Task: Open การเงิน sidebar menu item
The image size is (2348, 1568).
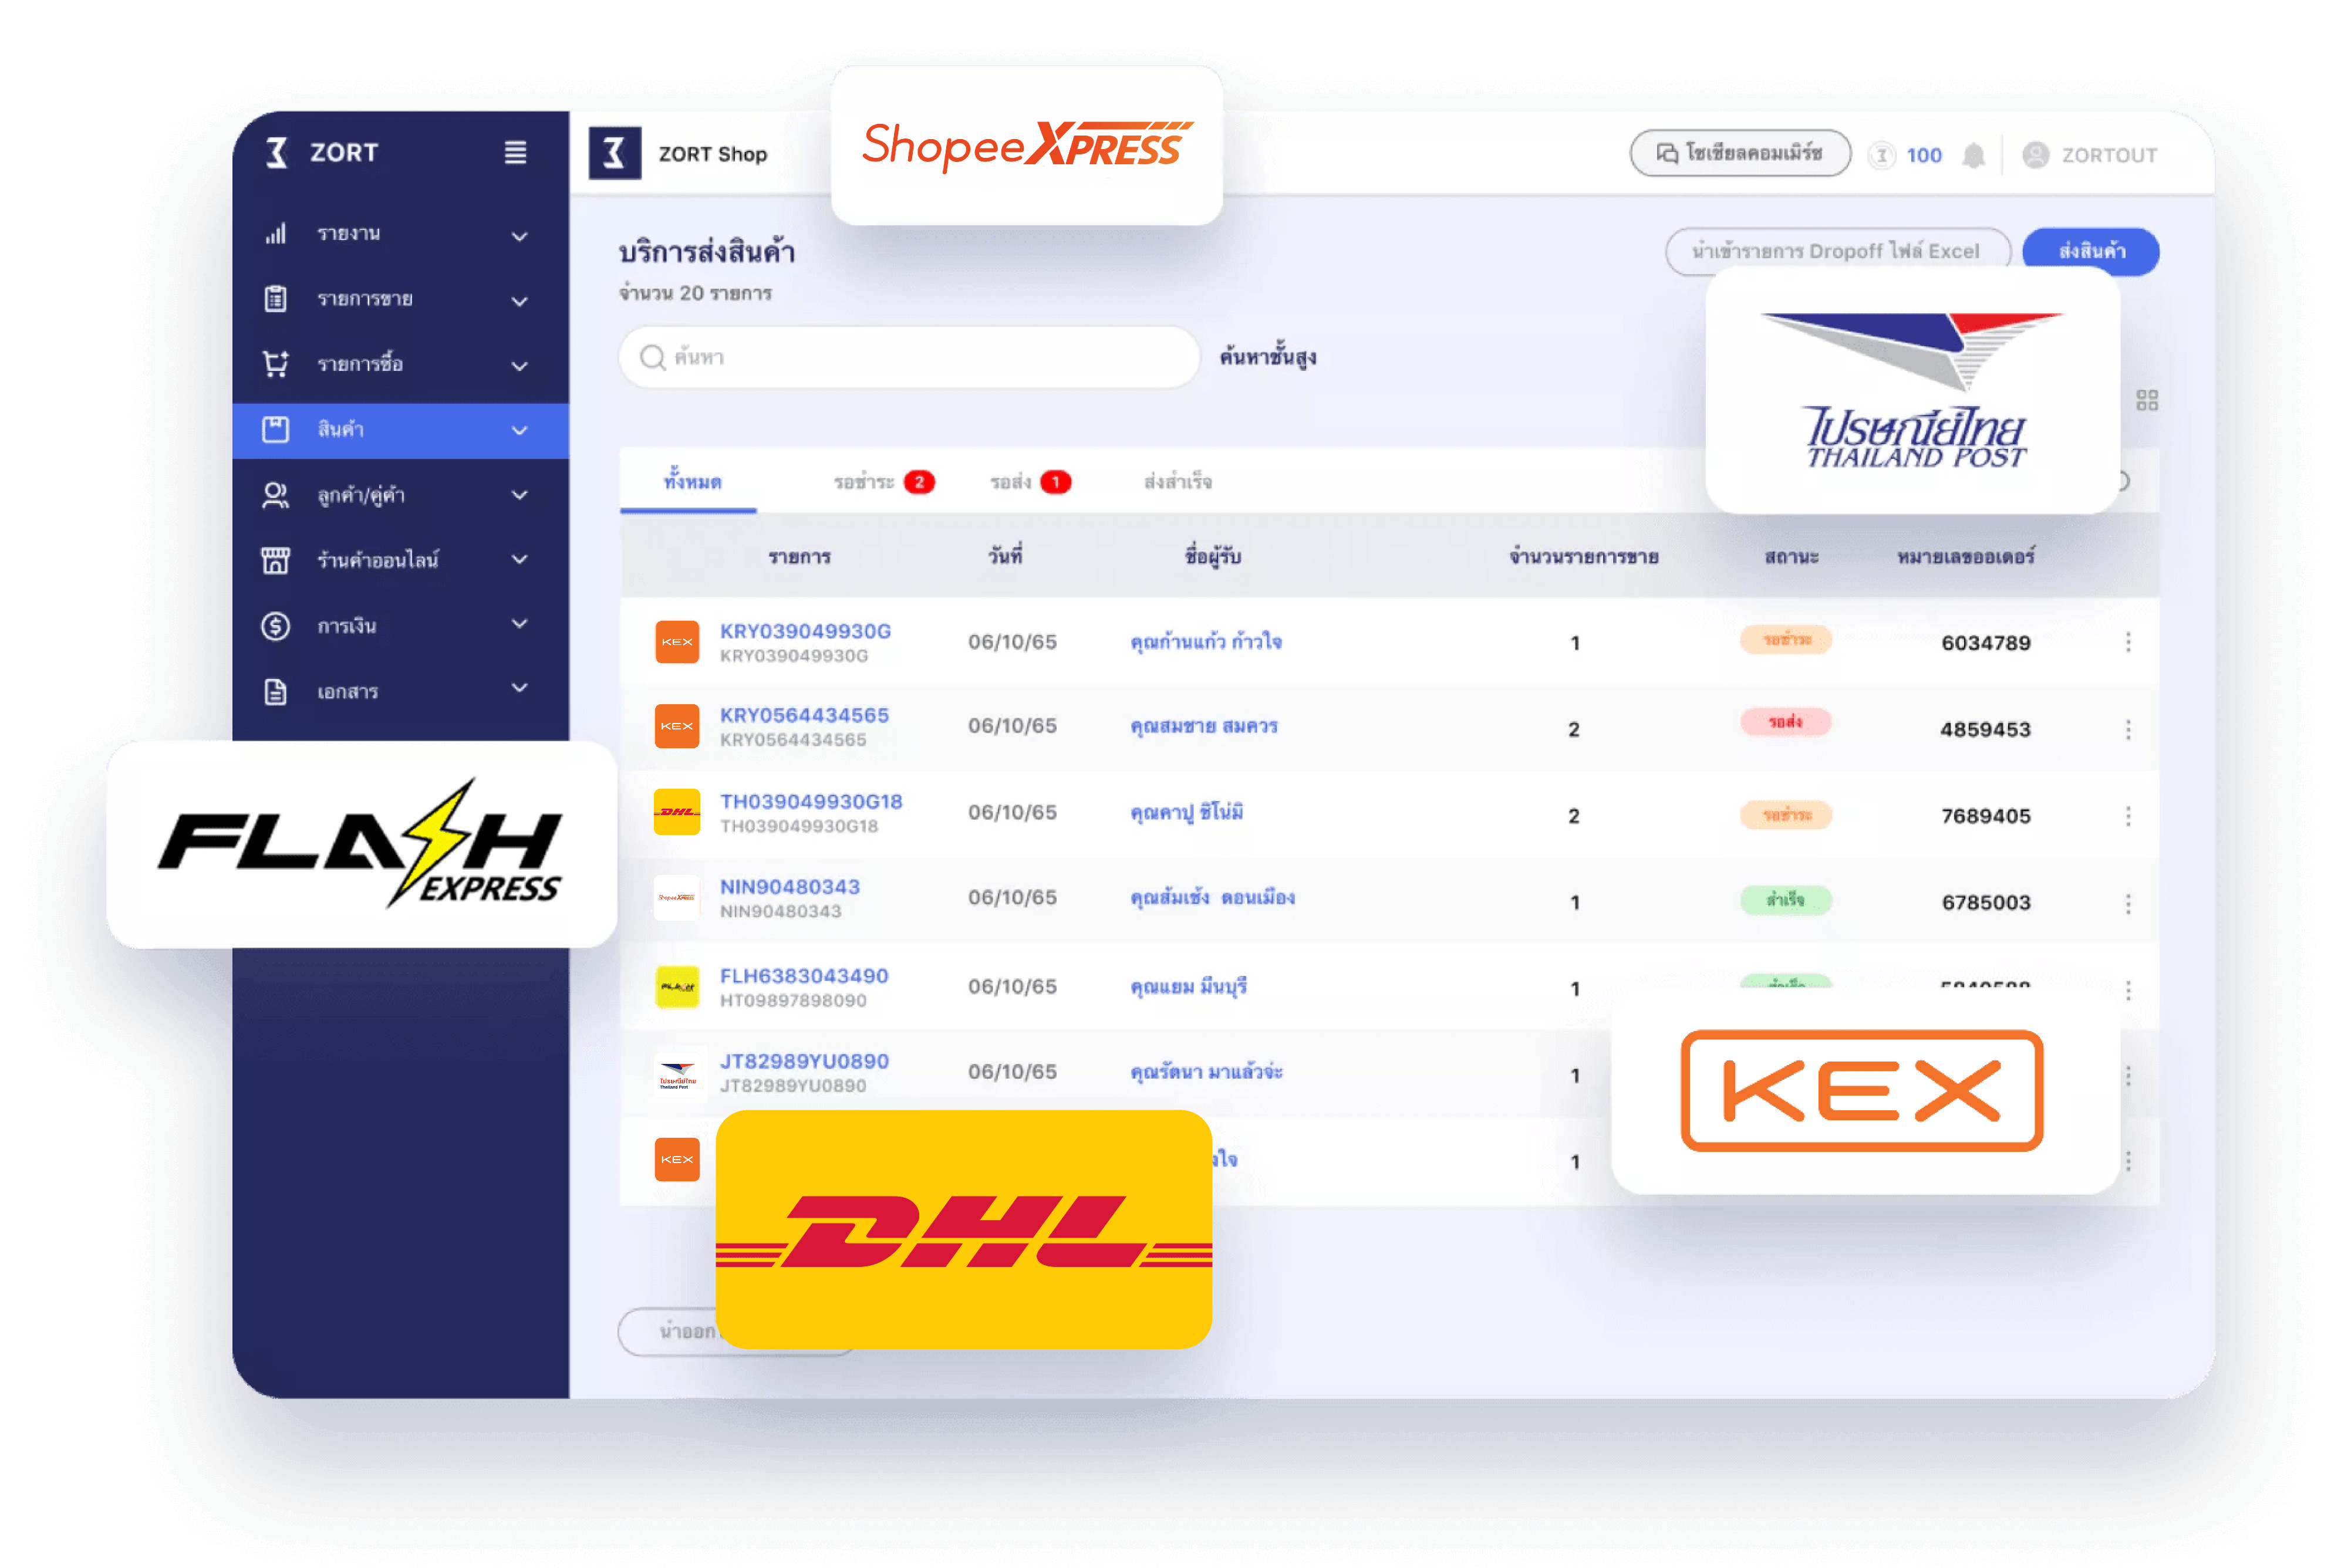Action: (400, 626)
